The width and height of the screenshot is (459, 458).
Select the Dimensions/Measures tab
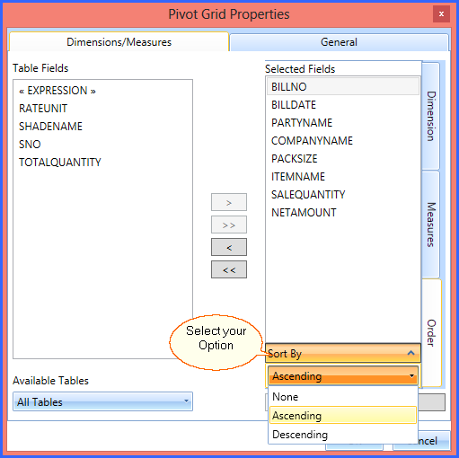pos(119,42)
